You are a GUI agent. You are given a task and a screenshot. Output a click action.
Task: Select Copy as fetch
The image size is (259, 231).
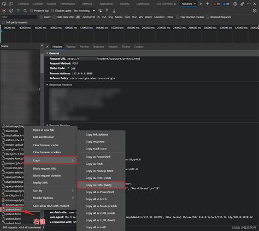click(101, 164)
